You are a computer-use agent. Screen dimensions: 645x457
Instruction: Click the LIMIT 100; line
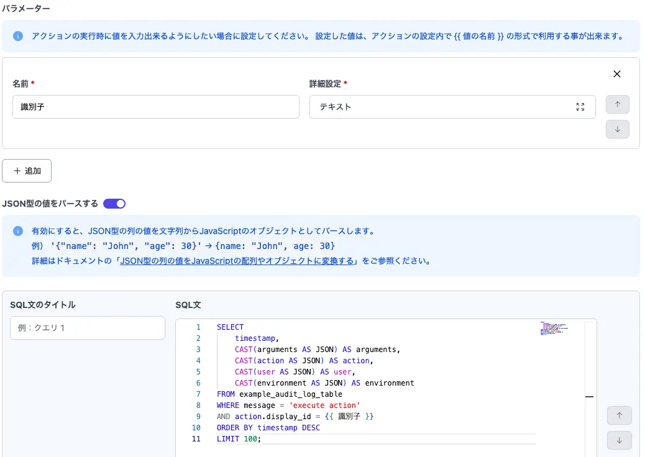239,438
